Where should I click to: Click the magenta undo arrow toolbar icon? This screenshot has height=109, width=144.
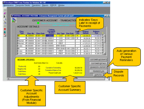5,13
